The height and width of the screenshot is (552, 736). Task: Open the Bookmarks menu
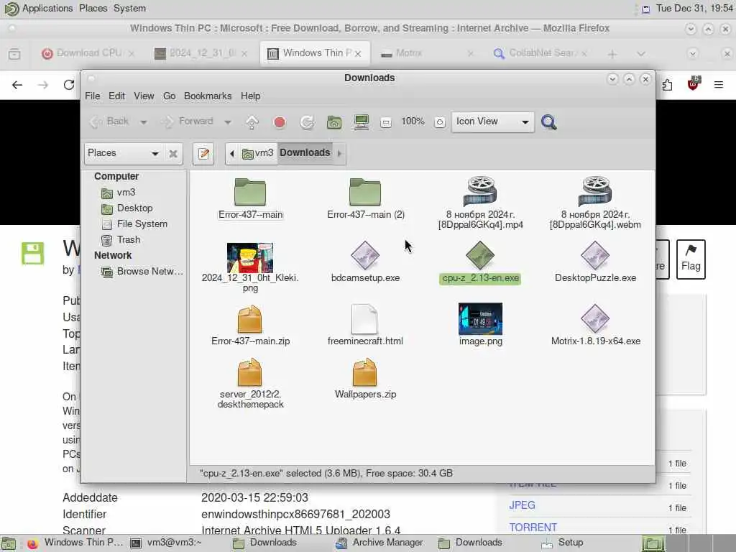tap(208, 96)
